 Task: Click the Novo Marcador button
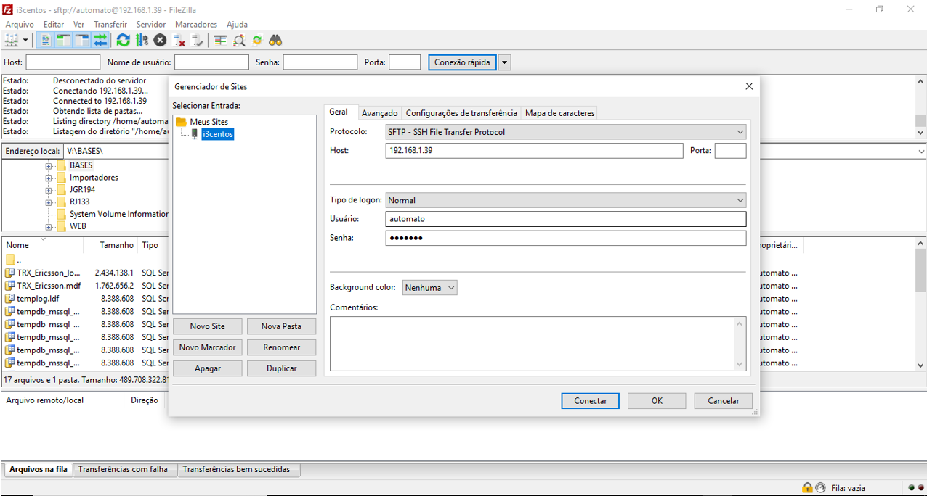[208, 347]
